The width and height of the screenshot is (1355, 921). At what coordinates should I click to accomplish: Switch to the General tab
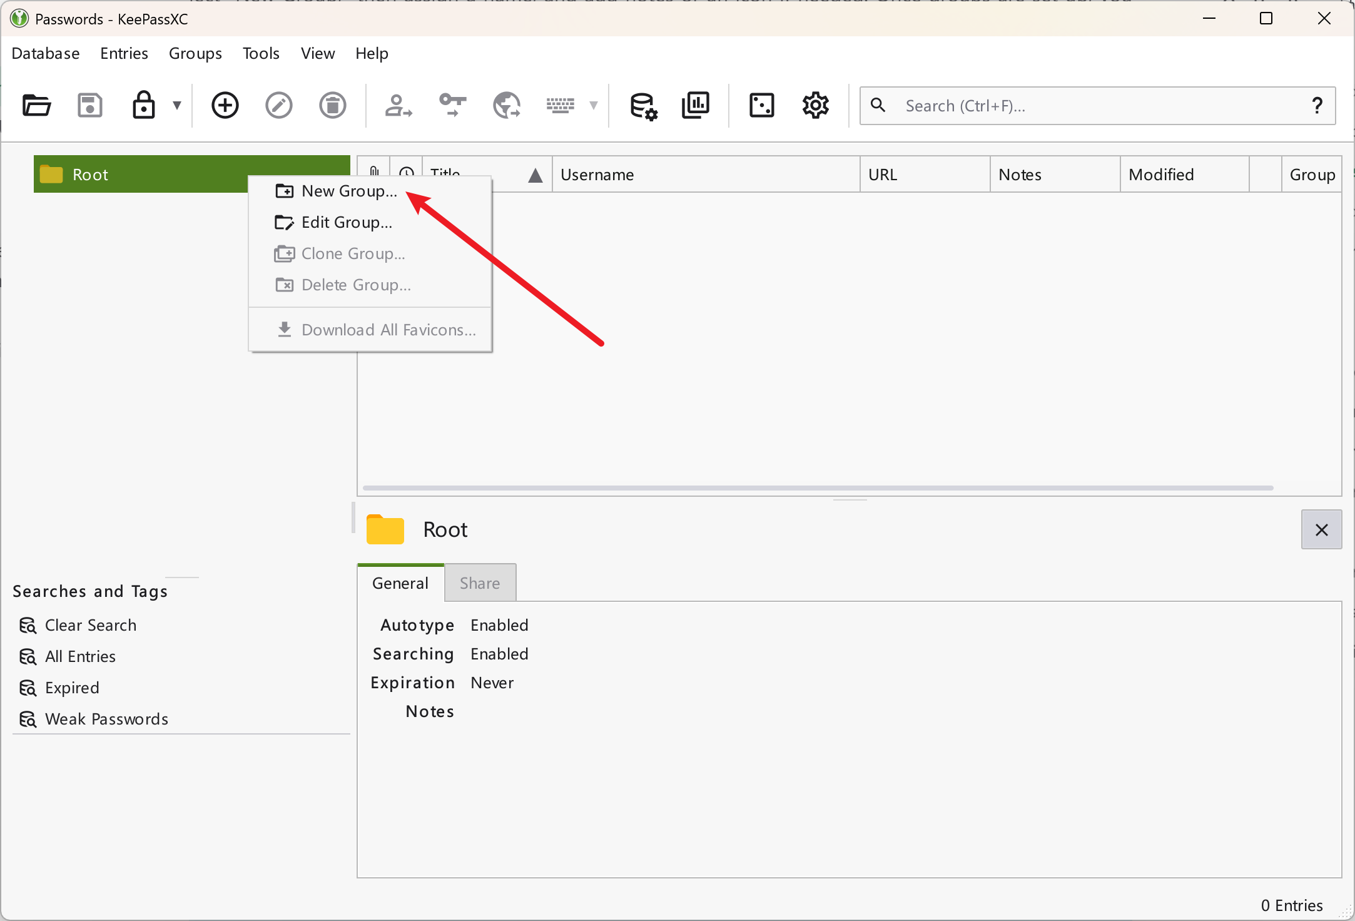400,583
